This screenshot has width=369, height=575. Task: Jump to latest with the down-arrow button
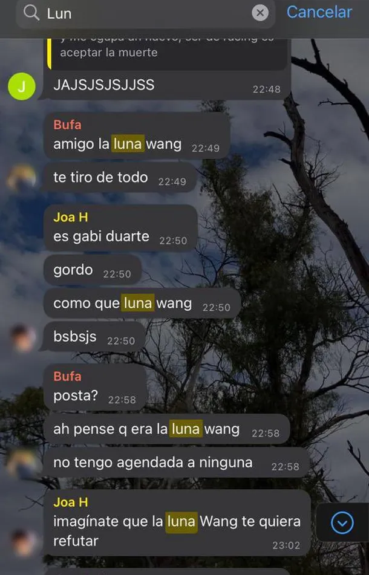pos(342,522)
